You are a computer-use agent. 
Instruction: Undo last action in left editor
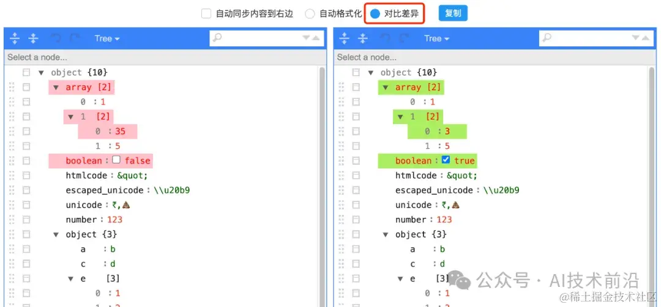tap(56, 38)
